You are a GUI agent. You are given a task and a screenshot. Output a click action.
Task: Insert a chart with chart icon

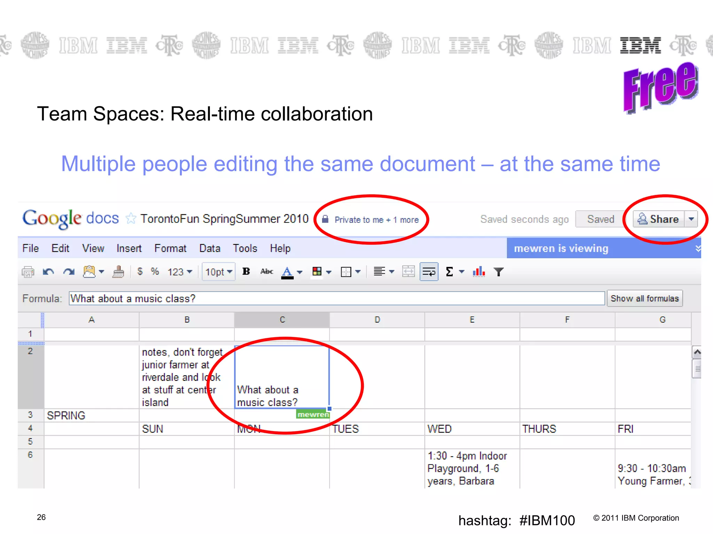pyautogui.click(x=479, y=272)
